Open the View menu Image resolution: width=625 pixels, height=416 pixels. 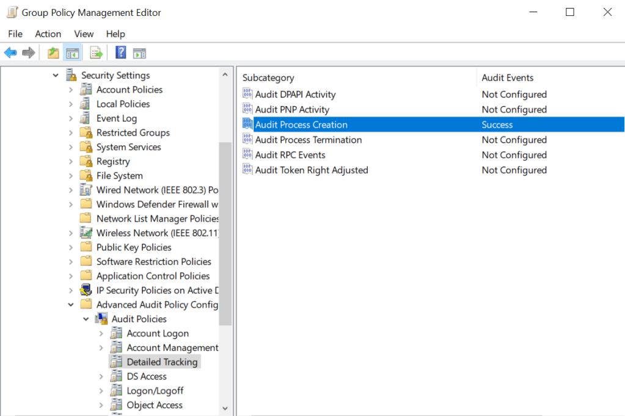[x=84, y=34]
